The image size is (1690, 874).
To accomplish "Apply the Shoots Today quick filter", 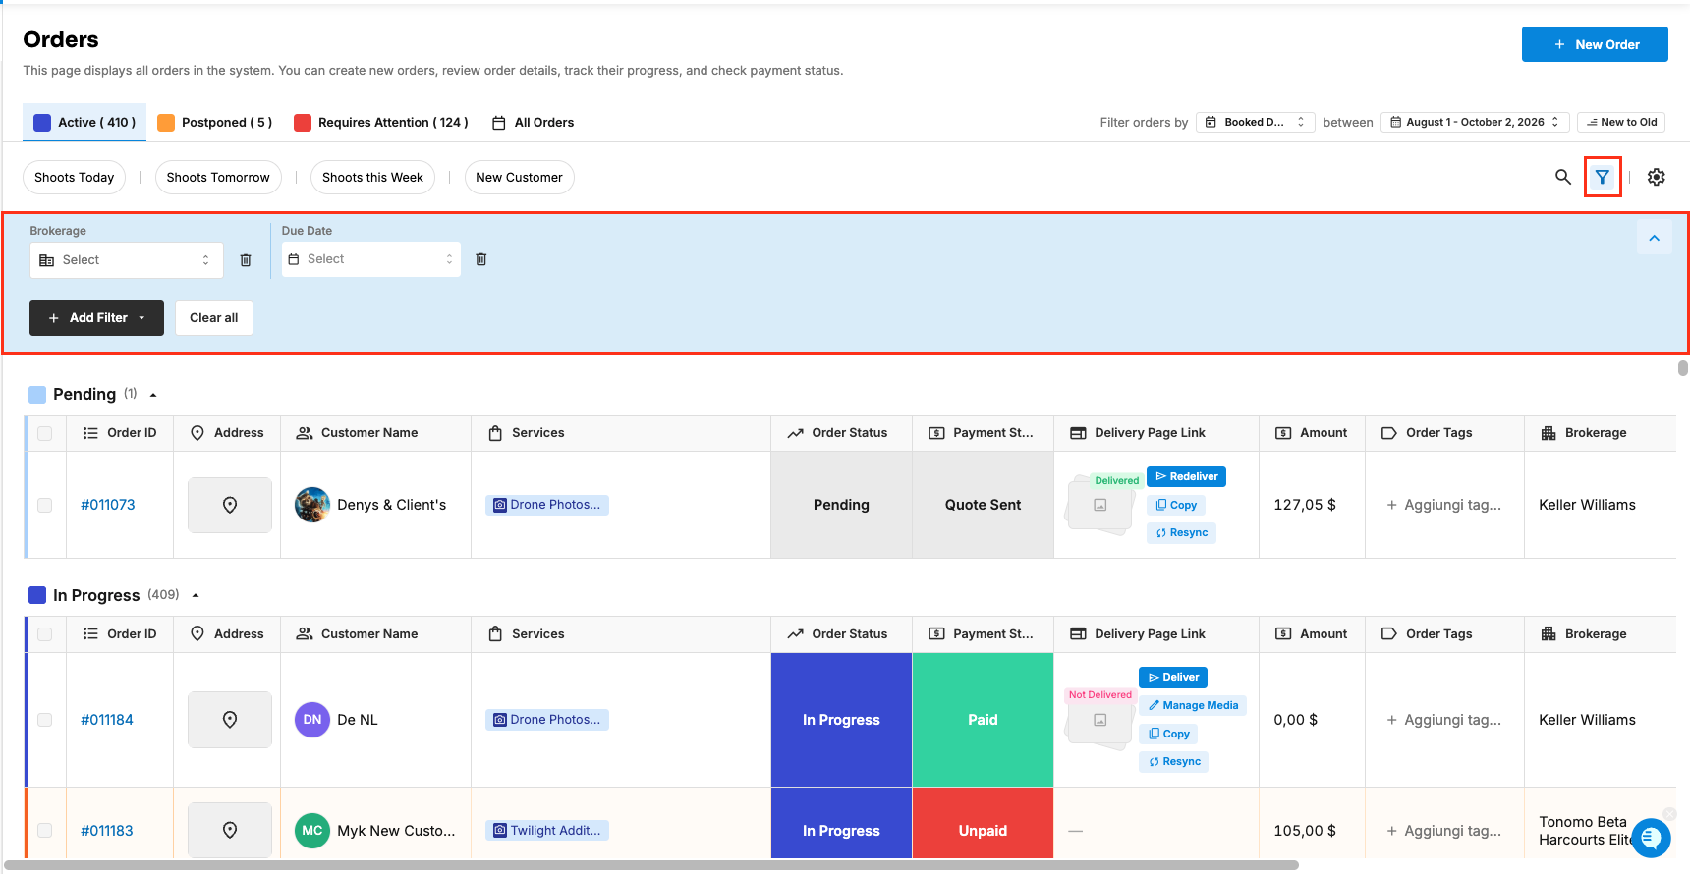I will click(75, 178).
